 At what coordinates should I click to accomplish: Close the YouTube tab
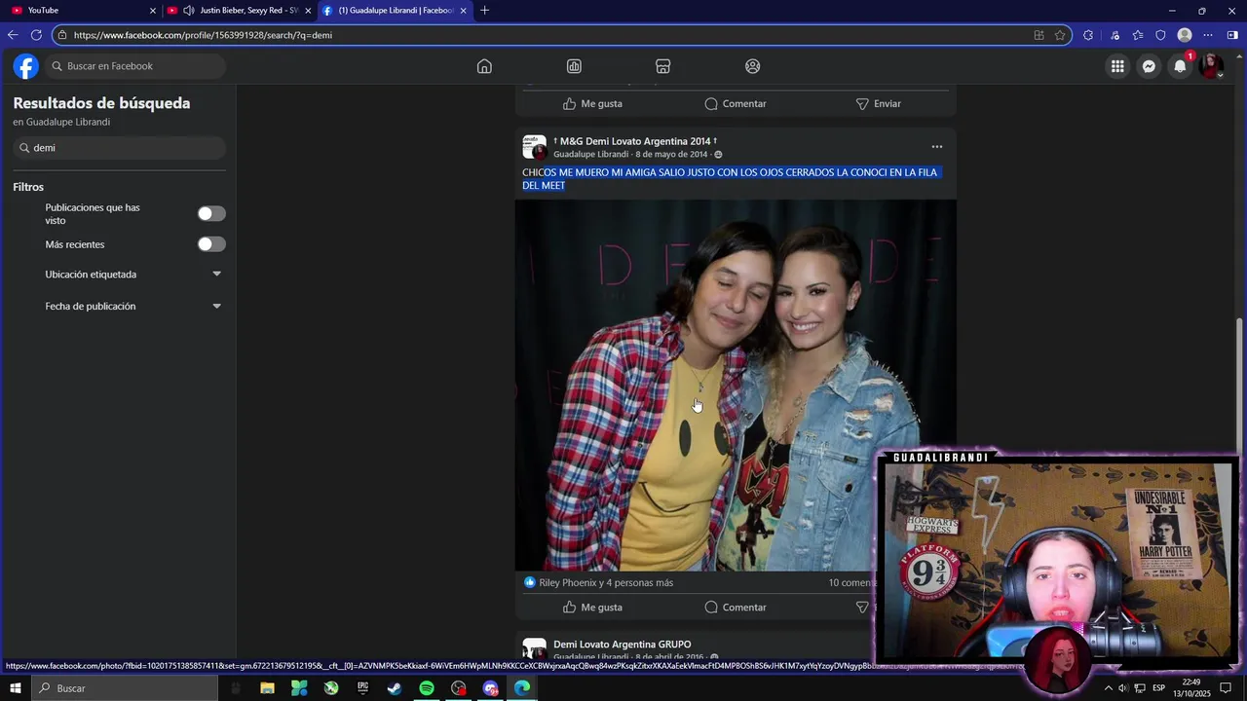coord(153,11)
